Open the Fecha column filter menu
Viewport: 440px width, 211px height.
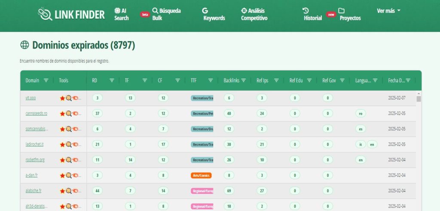(x=408, y=80)
